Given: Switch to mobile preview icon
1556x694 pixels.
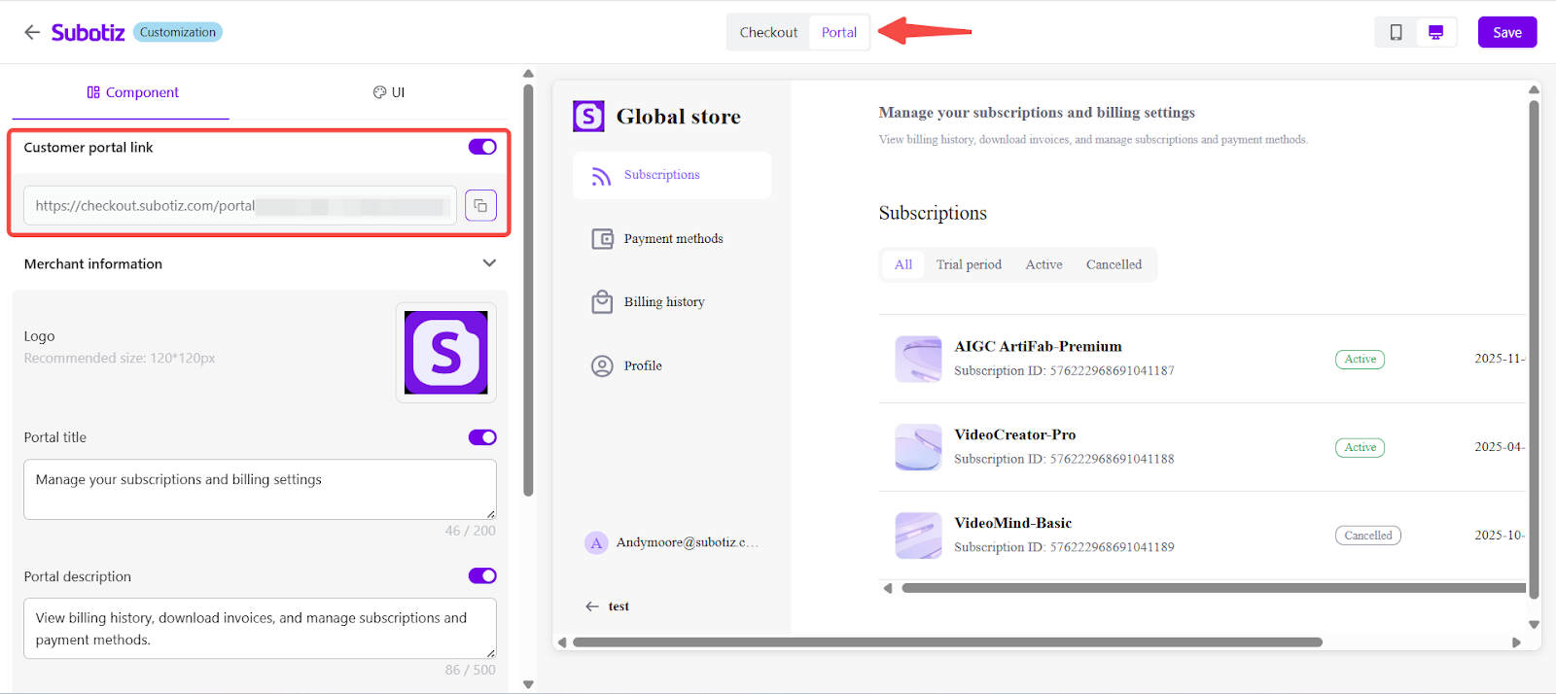Looking at the screenshot, I should click(1396, 32).
